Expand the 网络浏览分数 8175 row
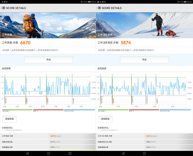Viewport: 193px width, 156px height. [x=94, y=142]
